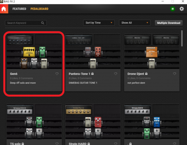Open the Sort by Time dropdown
187x145 pixels.
coord(99,23)
